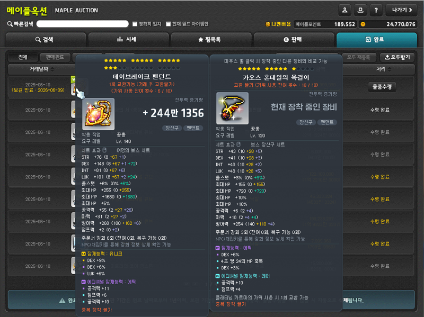Sort by 처리 column arrow

point(390,69)
